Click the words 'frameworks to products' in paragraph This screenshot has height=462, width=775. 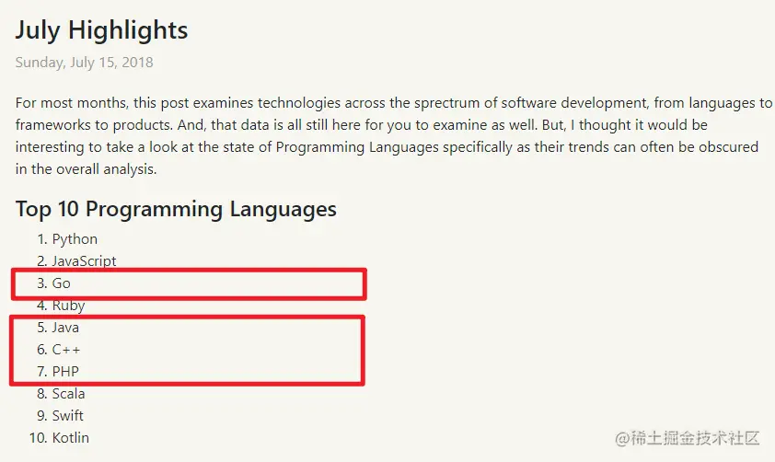(93, 125)
